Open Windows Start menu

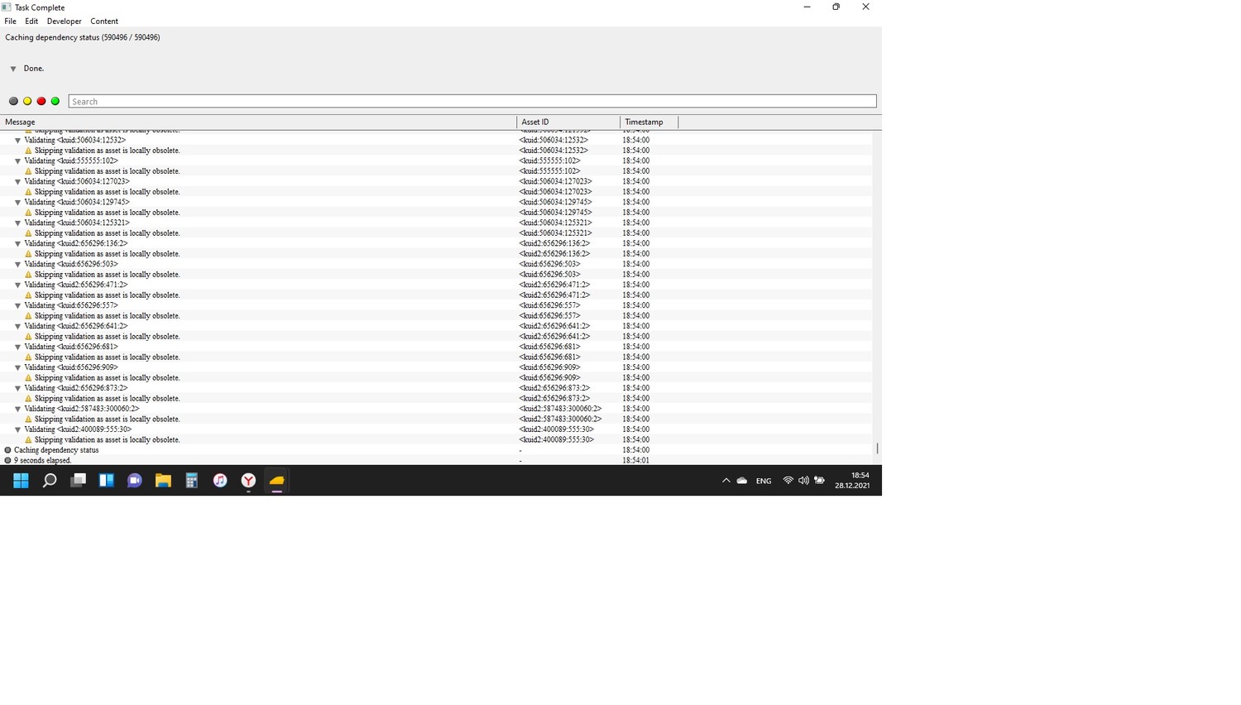[21, 481]
